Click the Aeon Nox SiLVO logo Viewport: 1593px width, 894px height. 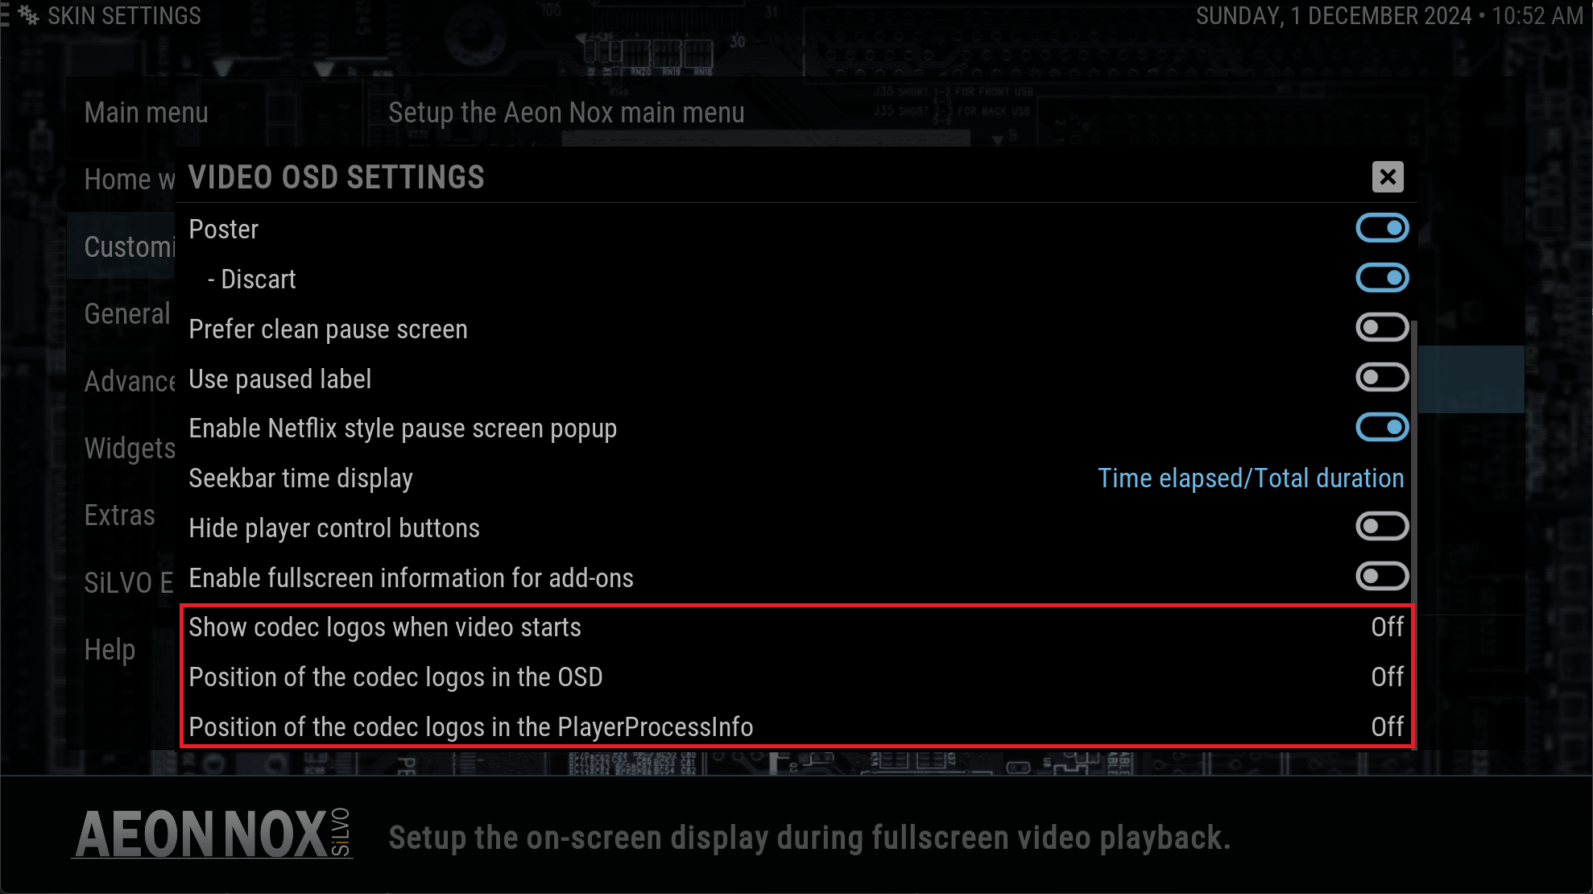213,834
